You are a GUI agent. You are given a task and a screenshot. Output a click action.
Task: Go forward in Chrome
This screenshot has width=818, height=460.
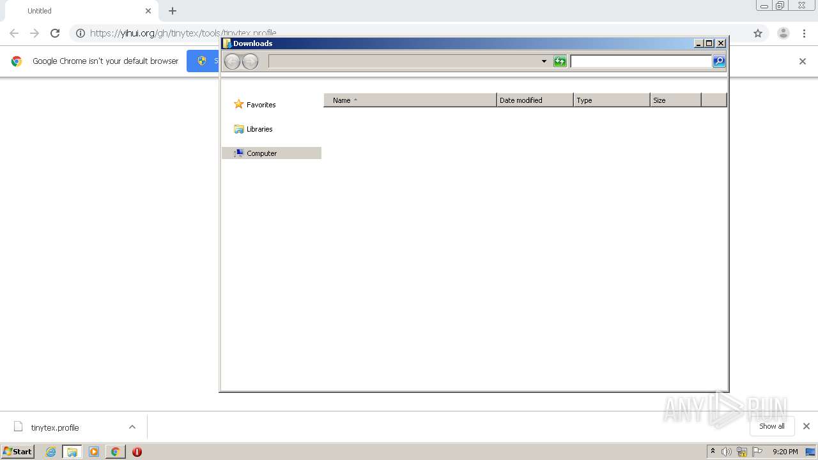coord(35,33)
